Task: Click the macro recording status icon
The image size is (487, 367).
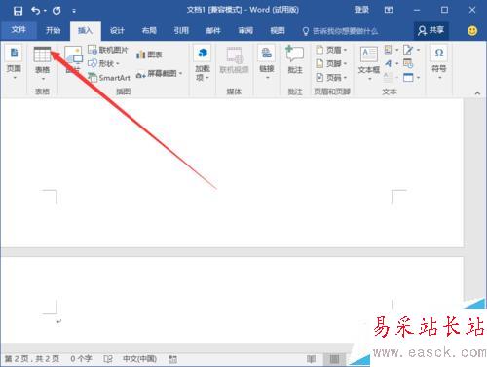Action: [172, 359]
